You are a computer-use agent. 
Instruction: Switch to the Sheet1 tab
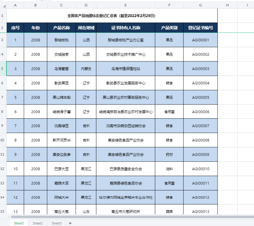19,223
